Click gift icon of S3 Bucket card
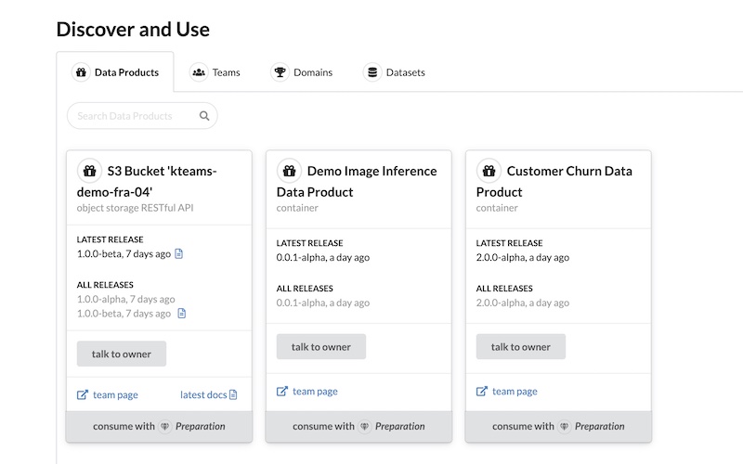The height and width of the screenshot is (464, 743). [89, 171]
